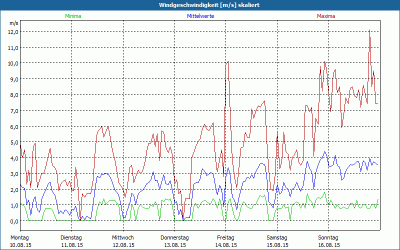
Task: Click the date 15.08.15
Action: pos(277,245)
